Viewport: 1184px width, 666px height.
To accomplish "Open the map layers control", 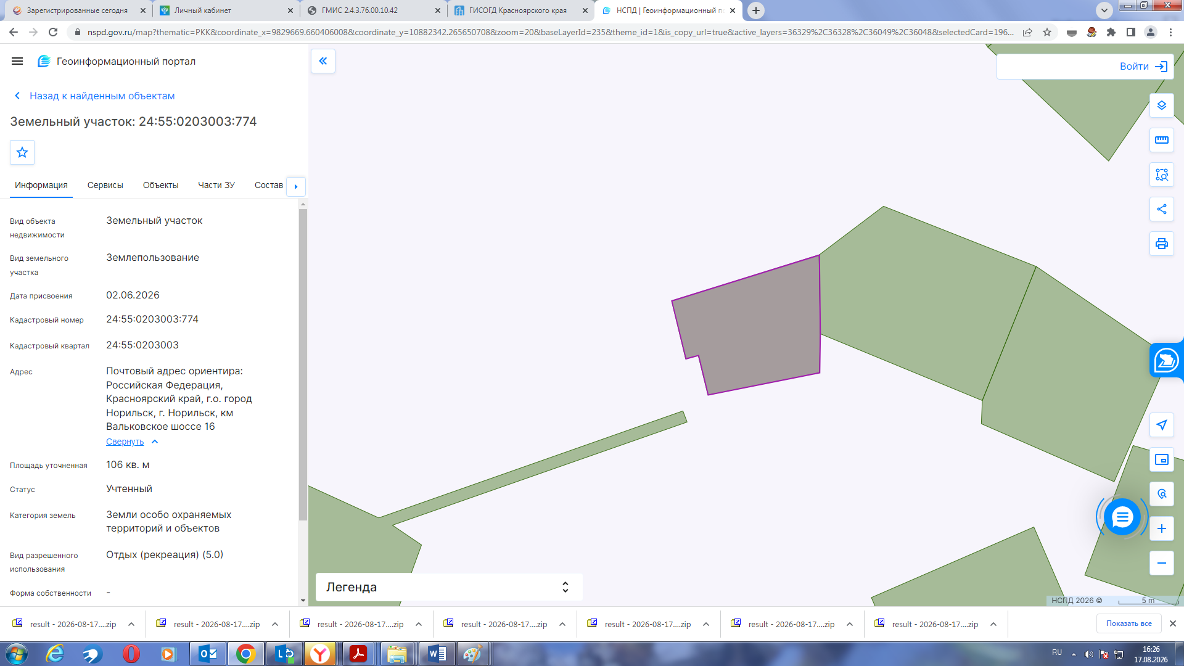I will 1162,105.
